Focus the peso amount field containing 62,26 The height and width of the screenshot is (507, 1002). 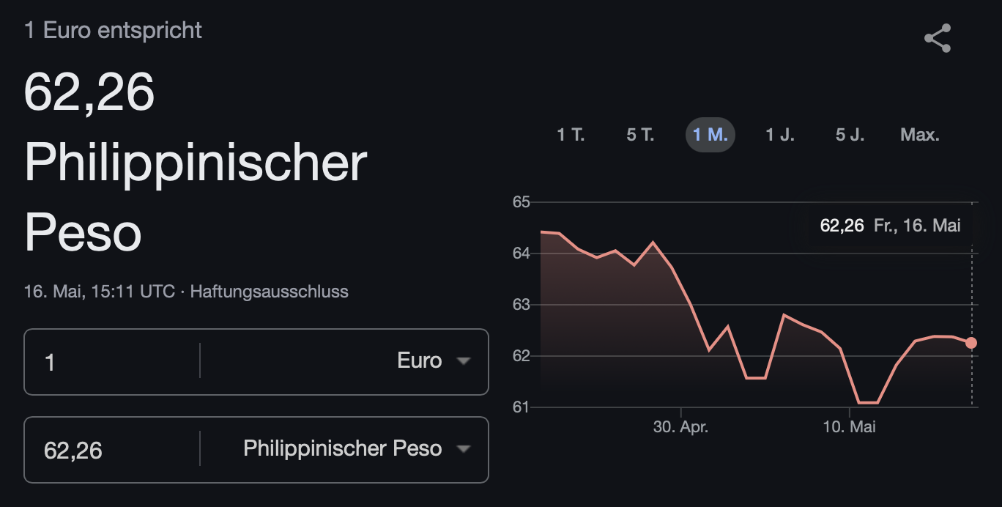tap(112, 449)
